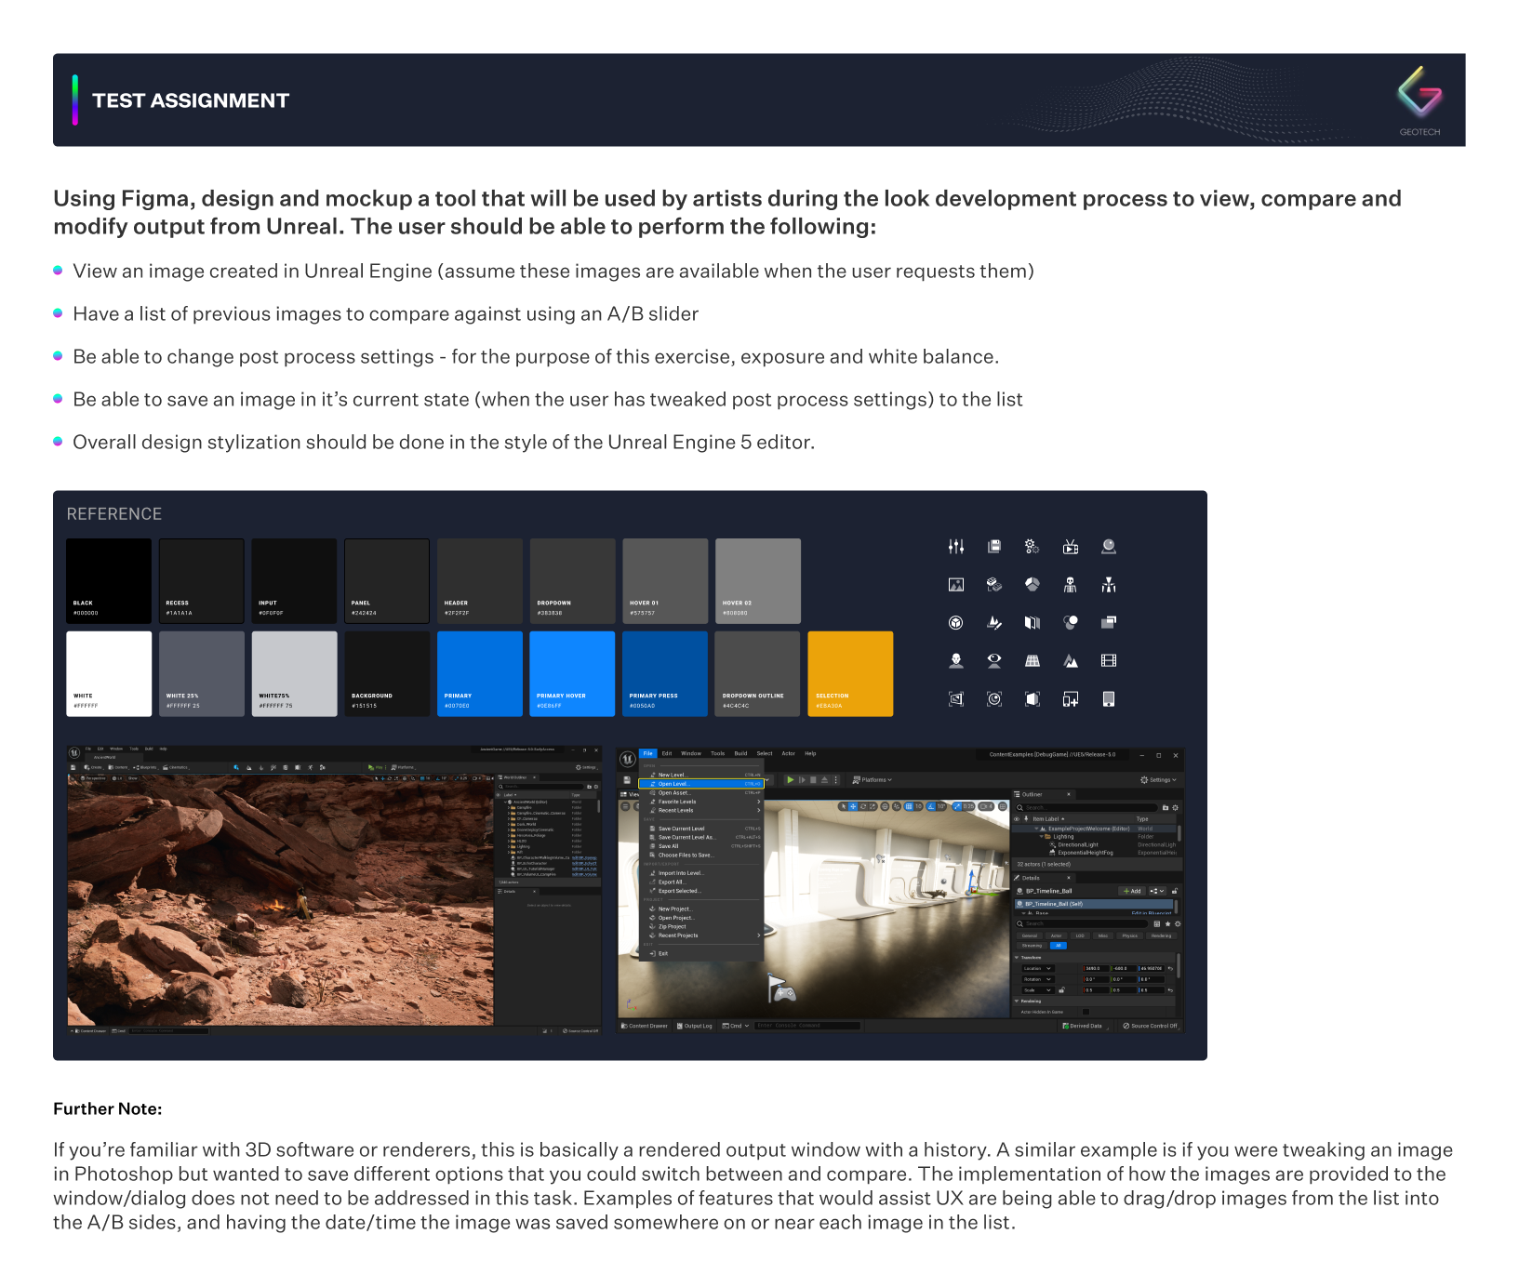Toggle Actor Hidden In Game checkbox
The width and height of the screenshot is (1519, 1287).
1086,1012
